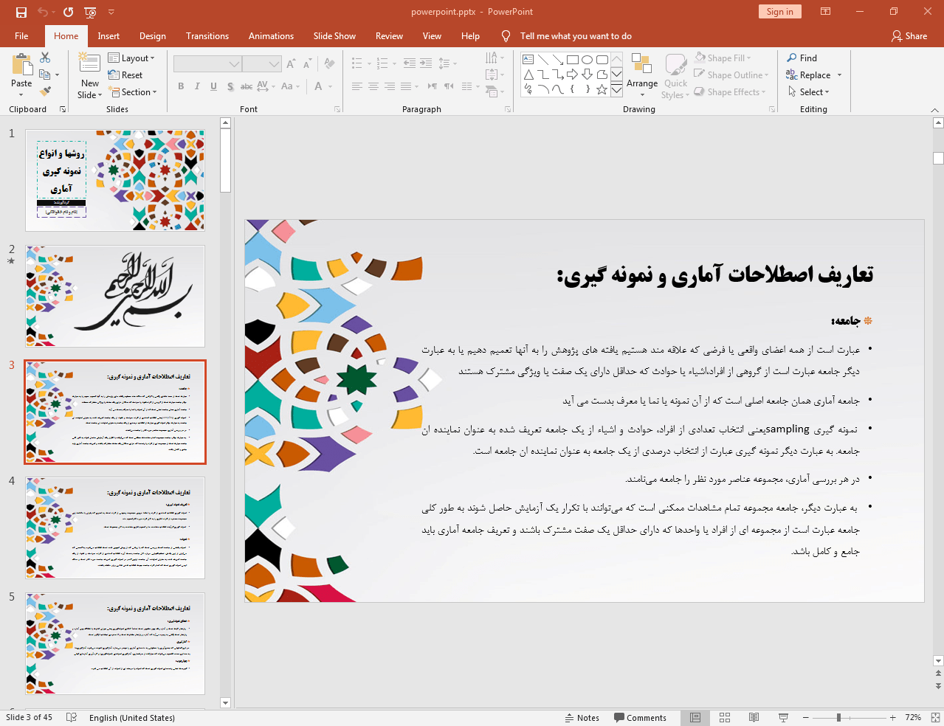
Task: Open the Replace dropdown arrow
Action: 841,75
